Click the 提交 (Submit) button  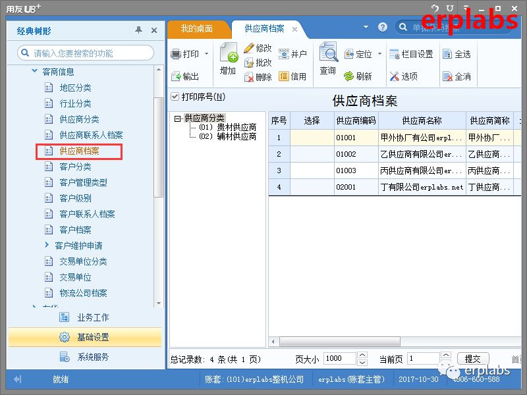click(x=473, y=358)
